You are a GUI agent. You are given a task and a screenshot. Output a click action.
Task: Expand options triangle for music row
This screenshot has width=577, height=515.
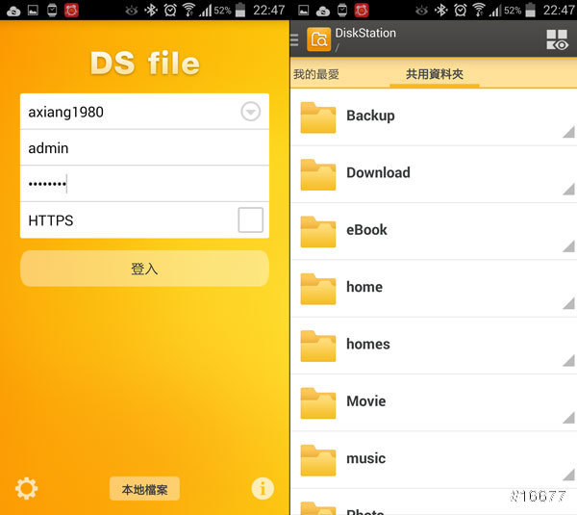(x=568, y=475)
